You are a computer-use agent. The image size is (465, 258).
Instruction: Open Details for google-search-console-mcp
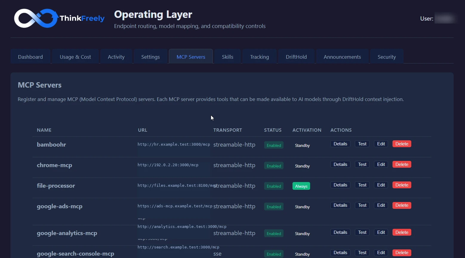click(340, 253)
